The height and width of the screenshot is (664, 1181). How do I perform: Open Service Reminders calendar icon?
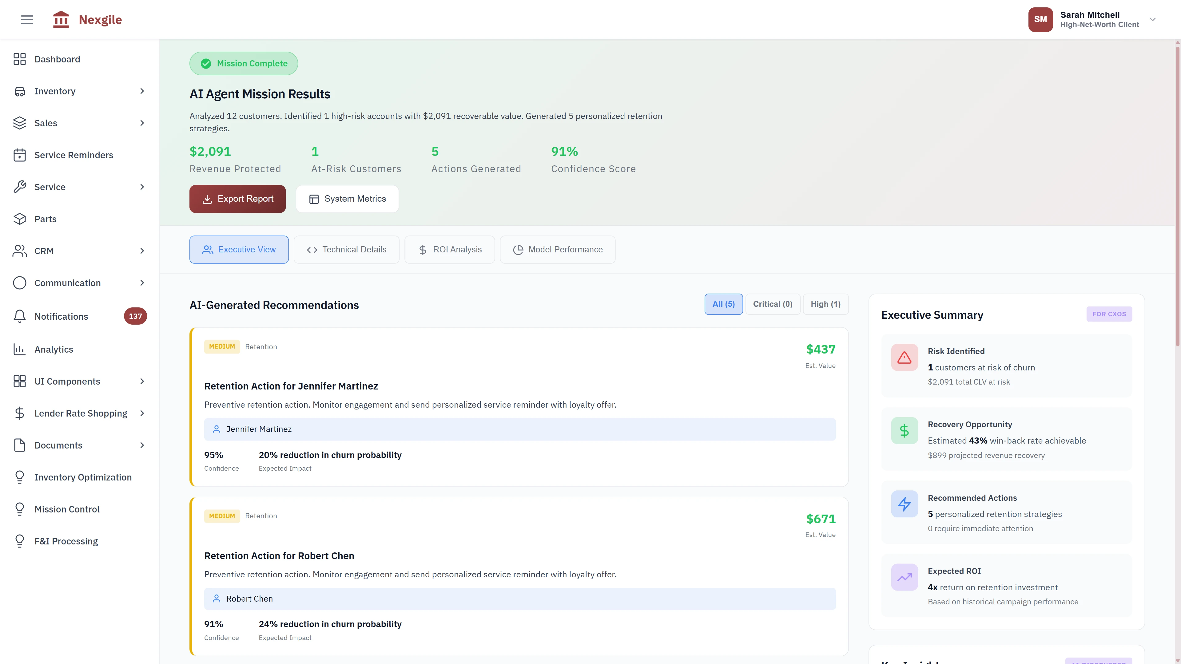click(x=20, y=155)
